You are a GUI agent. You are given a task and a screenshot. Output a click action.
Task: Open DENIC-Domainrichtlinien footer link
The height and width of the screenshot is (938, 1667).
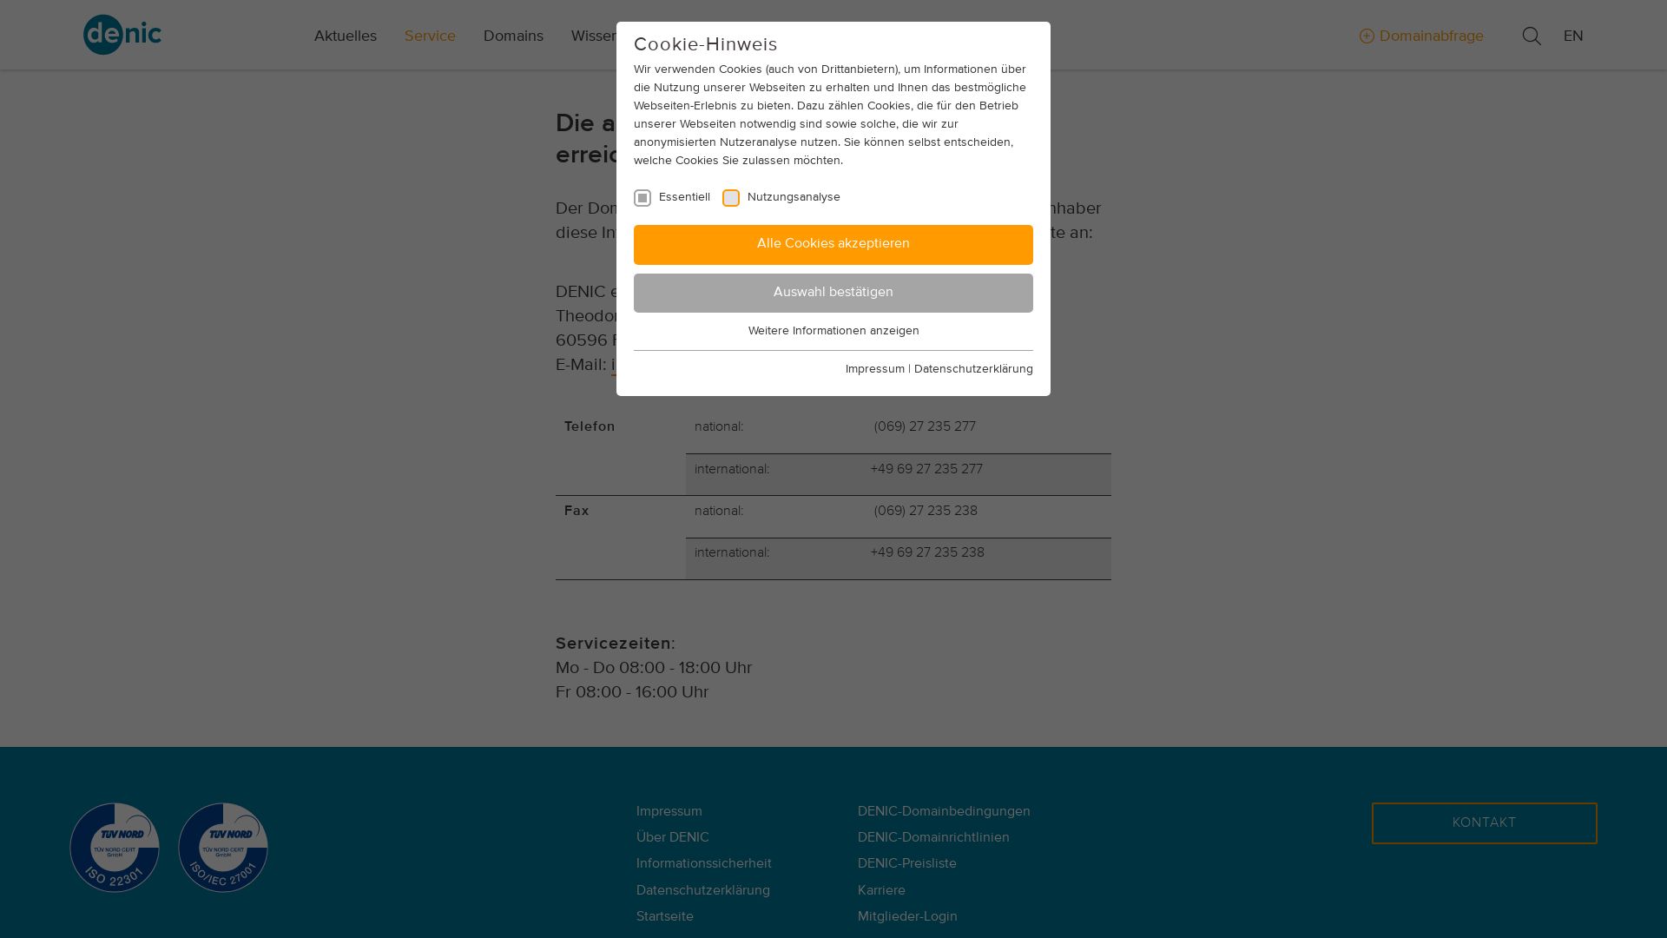[x=933, y=837]
